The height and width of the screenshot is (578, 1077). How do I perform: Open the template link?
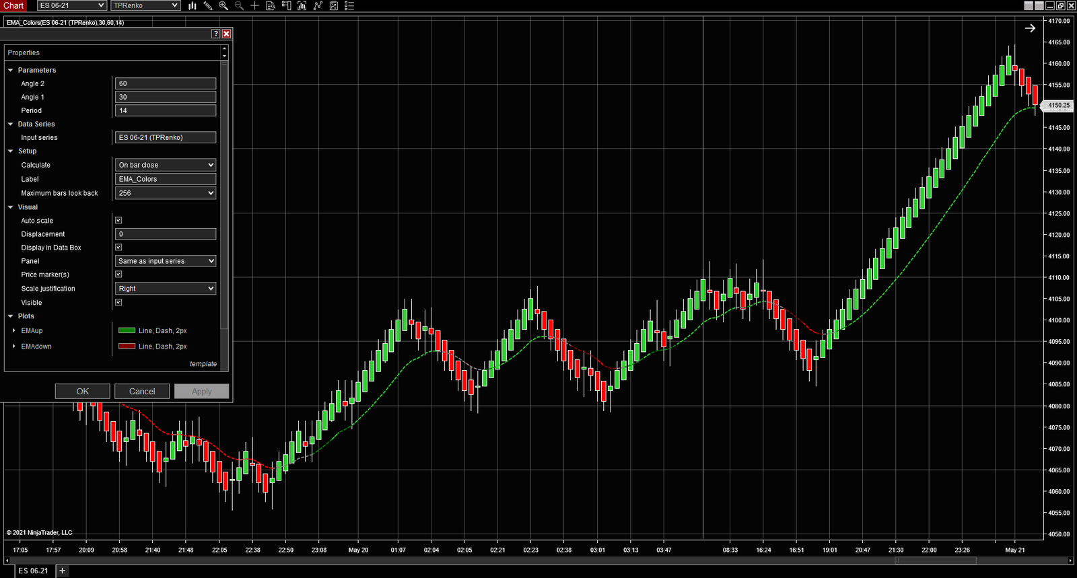coord(203,364)
